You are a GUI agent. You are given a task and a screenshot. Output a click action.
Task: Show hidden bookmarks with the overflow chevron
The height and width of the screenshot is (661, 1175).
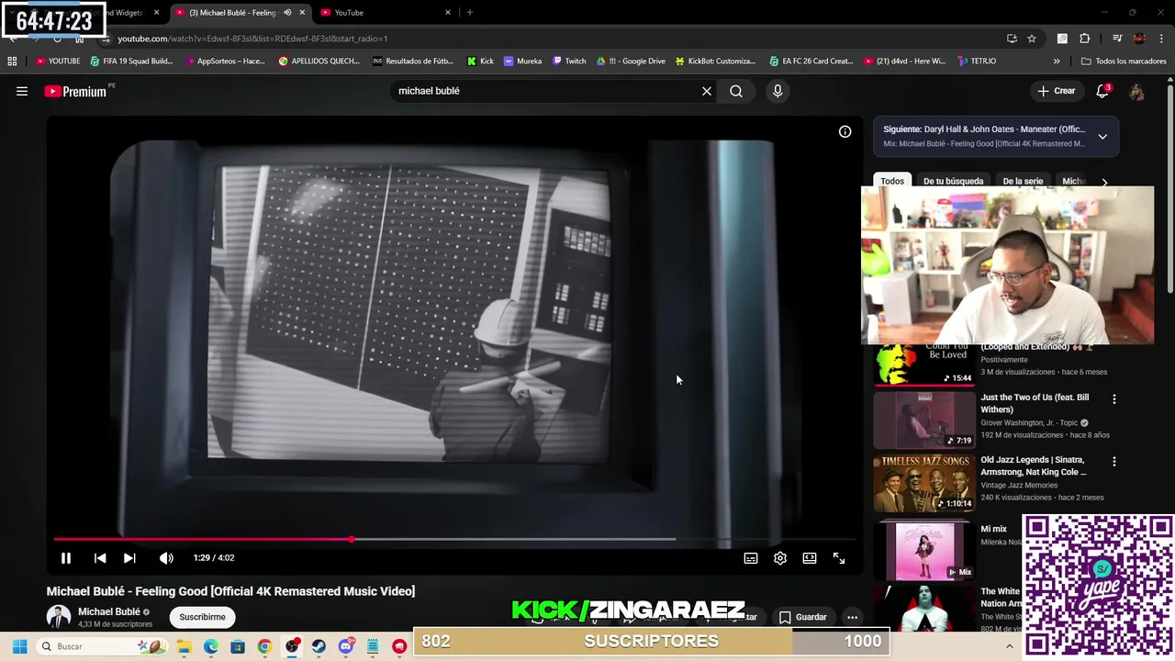click(x=1057, y=62)
